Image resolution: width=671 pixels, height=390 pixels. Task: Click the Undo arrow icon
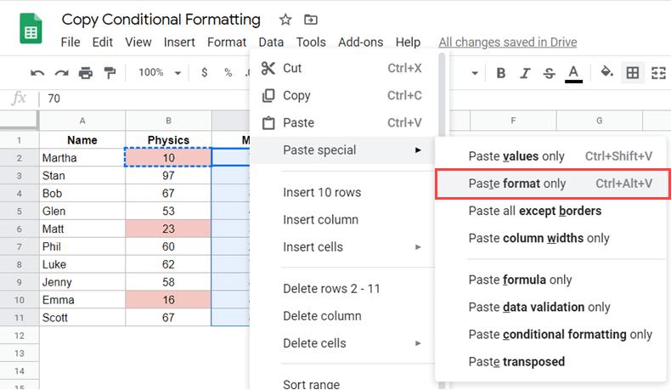(x=37, y=73)
